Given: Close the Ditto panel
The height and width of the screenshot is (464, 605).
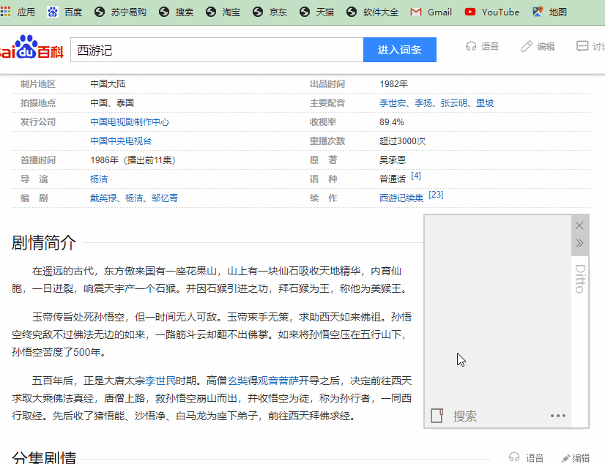Looking at the screenshot, I should tap(579, 225).
